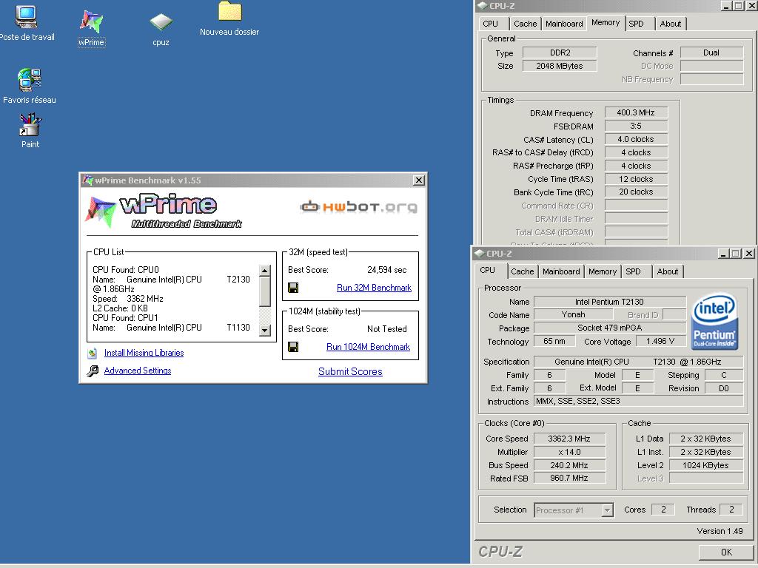Click the Multiplier value x 14.0

click(x=568, y=452)
